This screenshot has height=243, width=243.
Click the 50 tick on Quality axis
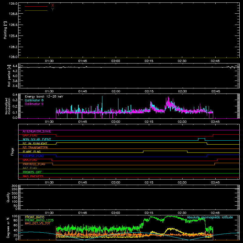(x=15, y=206)
